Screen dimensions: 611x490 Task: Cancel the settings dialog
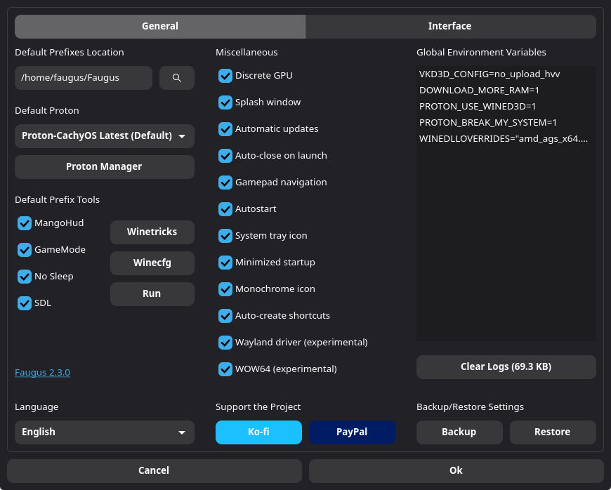tap(155, 471)
